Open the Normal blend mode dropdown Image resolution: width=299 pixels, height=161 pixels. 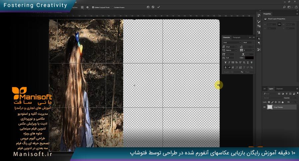click(273, 98)
